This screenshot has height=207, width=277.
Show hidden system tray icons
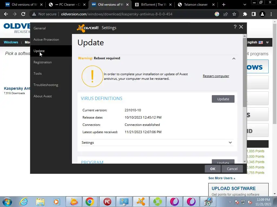[x=230, y=202]
